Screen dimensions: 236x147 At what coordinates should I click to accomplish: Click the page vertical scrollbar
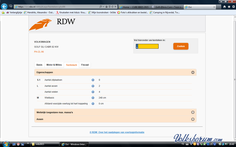(x=235, y=79)
